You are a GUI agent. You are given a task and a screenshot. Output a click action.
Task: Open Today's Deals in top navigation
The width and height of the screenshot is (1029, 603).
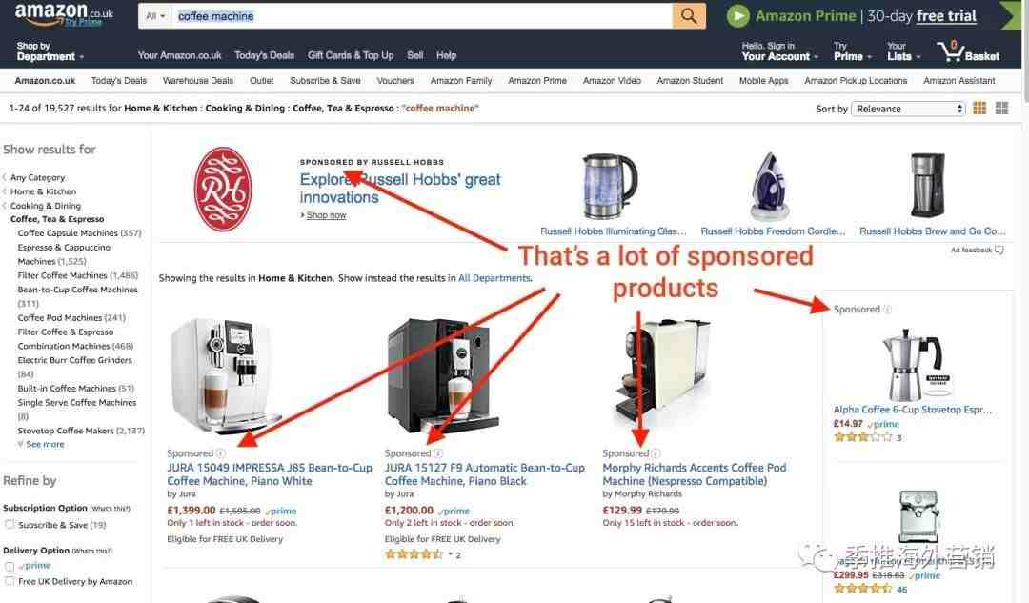[x=265, y=56]
